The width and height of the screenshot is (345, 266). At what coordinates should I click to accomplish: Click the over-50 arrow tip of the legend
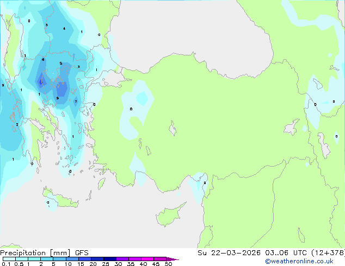tap(172, 259)
